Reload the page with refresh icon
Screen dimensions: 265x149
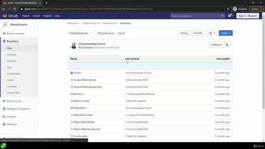coord(15,9)
